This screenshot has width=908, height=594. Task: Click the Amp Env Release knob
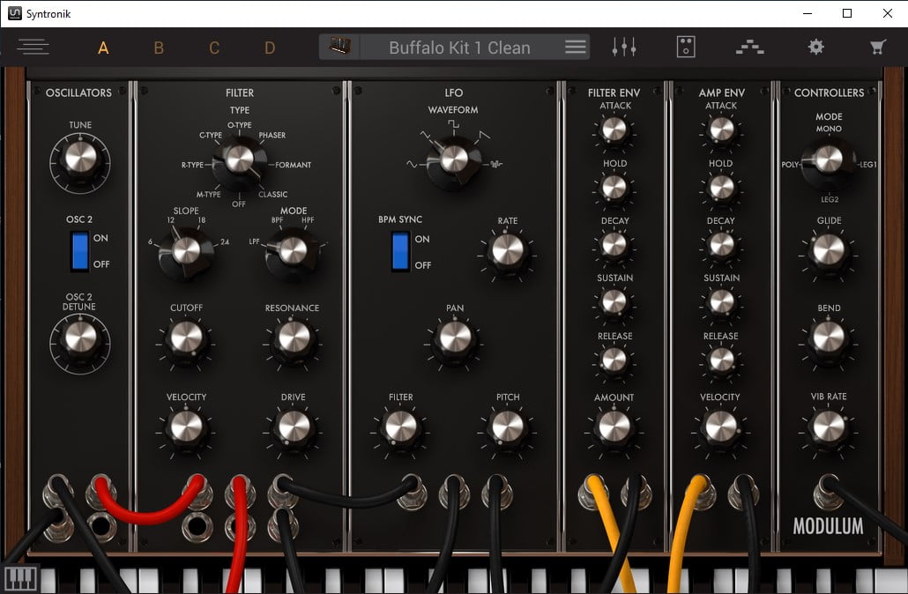pyautogui.click(x=721, y=360)
